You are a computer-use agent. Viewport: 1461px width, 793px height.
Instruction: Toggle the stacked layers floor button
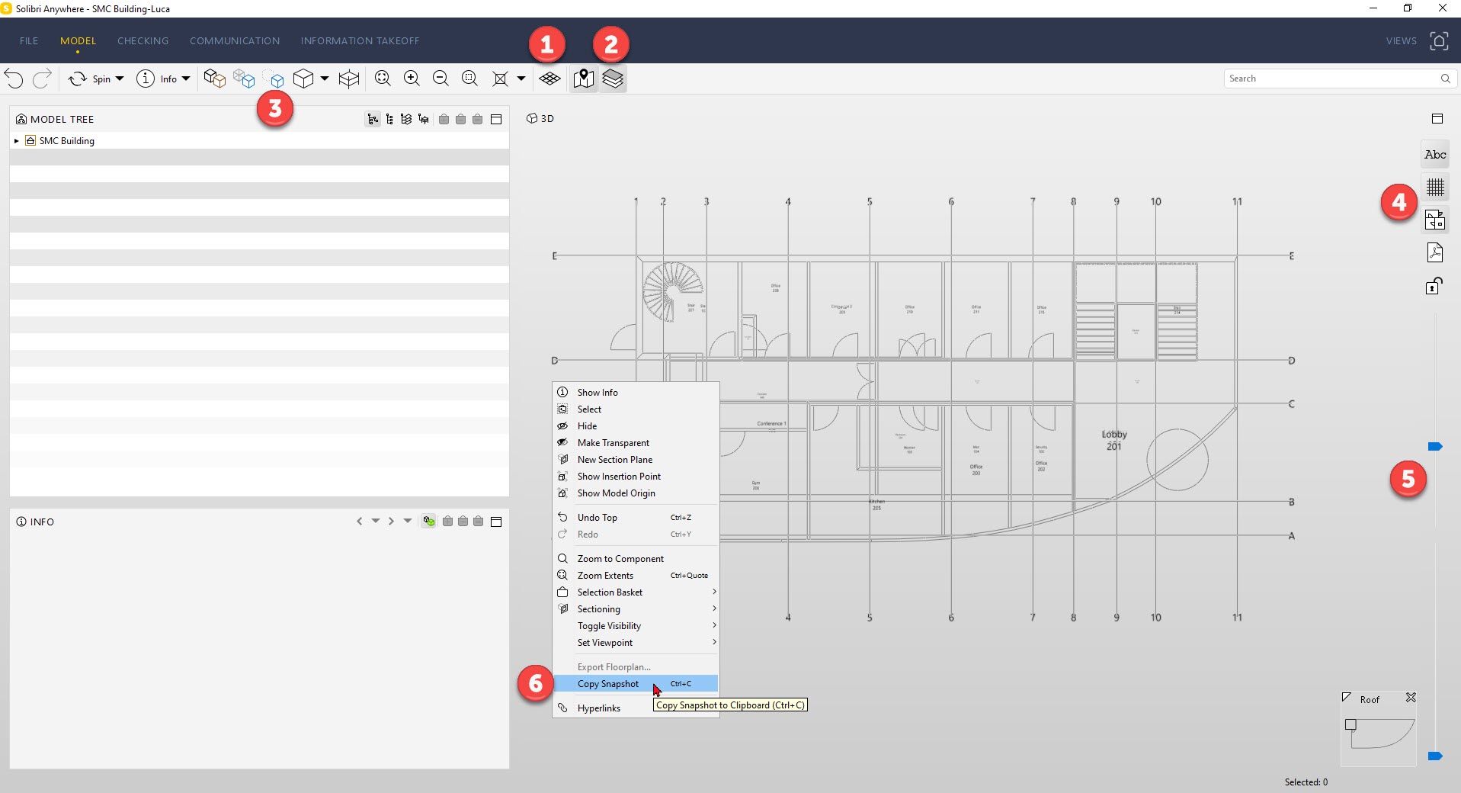[613, 79]
